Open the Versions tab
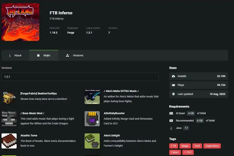 (x=75, y=56)
